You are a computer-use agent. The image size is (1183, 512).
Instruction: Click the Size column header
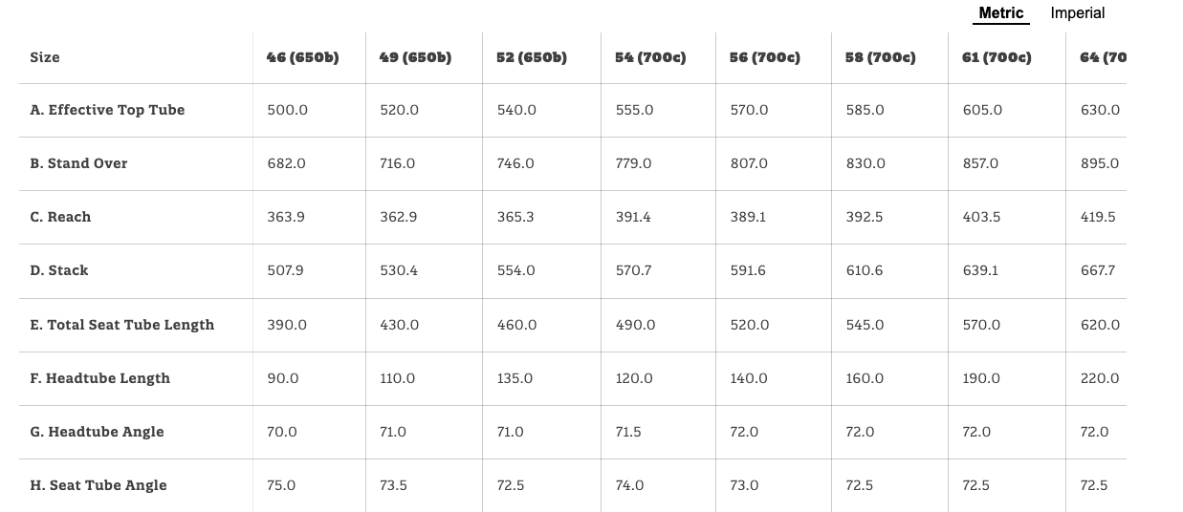[45, 57]
